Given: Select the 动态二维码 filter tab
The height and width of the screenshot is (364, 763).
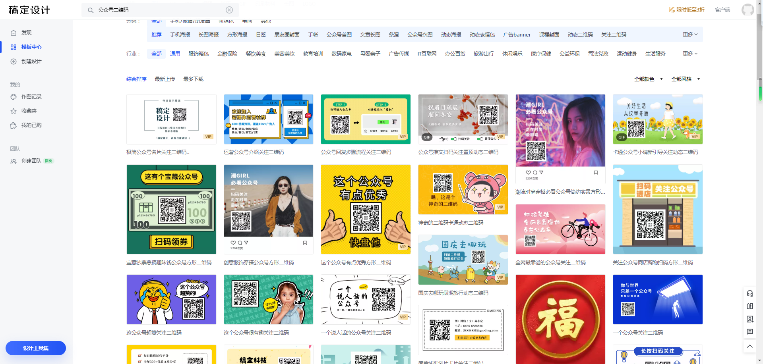Looking at the screenshot, I should (x=580, y=35).
